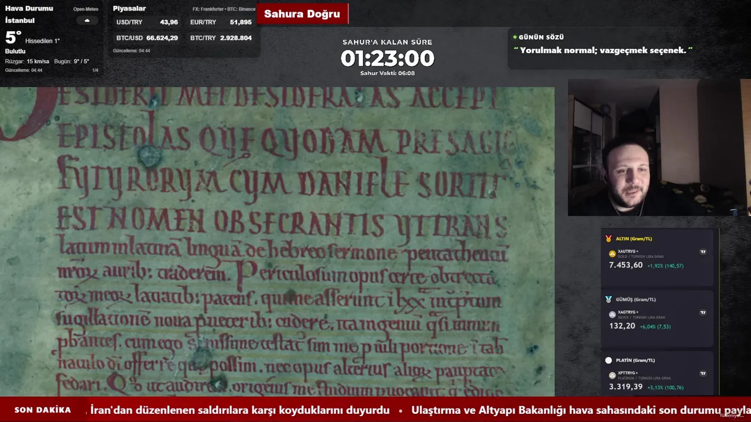Click the XAGTRYG ticker name
Screen dimensions: 751x422
pos(627,312)
